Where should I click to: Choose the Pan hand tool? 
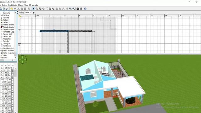click(x=37, y=9)
